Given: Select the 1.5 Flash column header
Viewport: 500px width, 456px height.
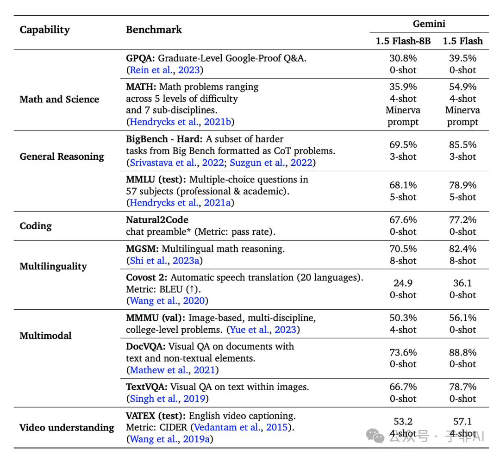Looking at the screenshot, I should [x=462, y=41].
